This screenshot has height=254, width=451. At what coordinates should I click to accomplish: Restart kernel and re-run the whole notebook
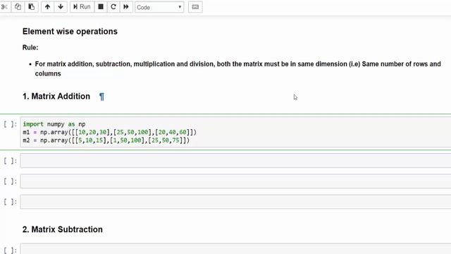[126, 6]
